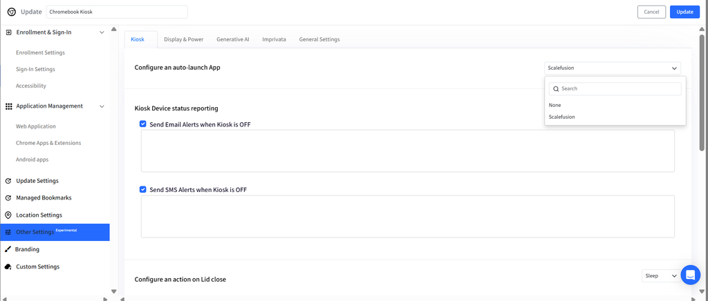Open the chat support bubble
This screenshot has height=301, width=708.
click(x=690, y=275)
